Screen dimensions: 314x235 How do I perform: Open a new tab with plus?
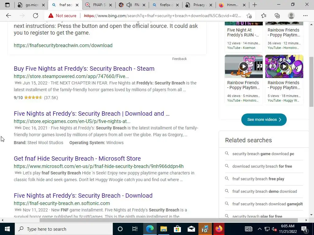tap(255, 5)
